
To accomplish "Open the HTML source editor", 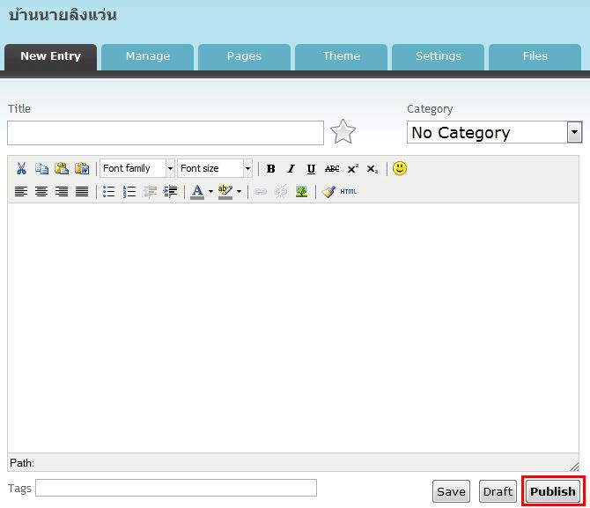I will click(x=348, y=192).
